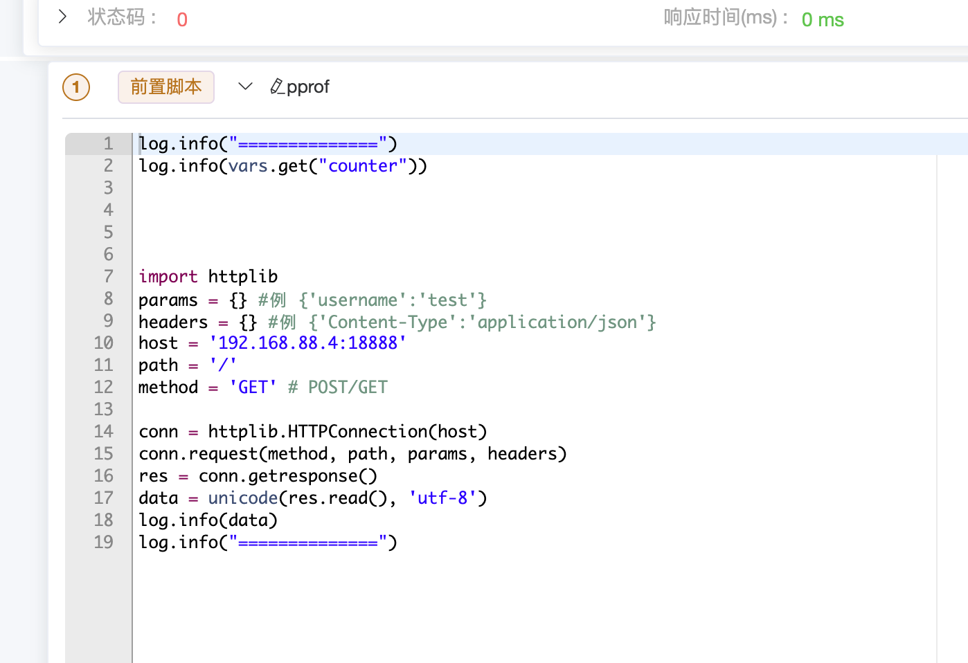Viewport: 968px width, 663px height.
Task: Click the host IP string on line 10
Action: (x=307, y=343)
